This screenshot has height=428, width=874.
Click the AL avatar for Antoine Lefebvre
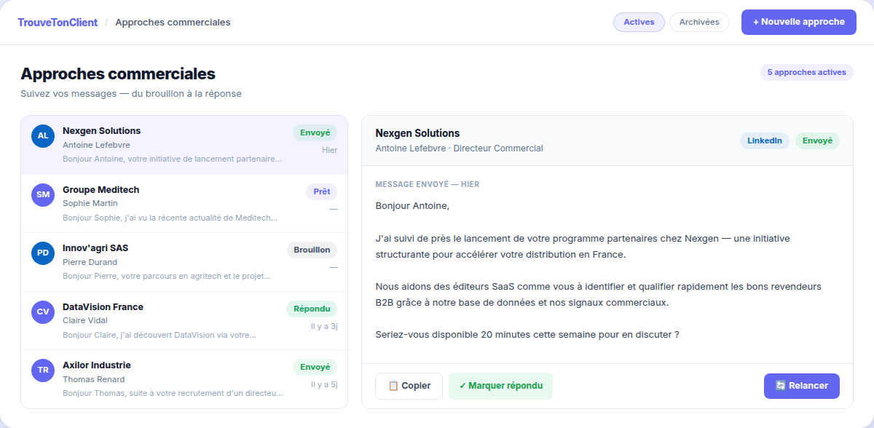pyautogui.click(x=43, y=136)
